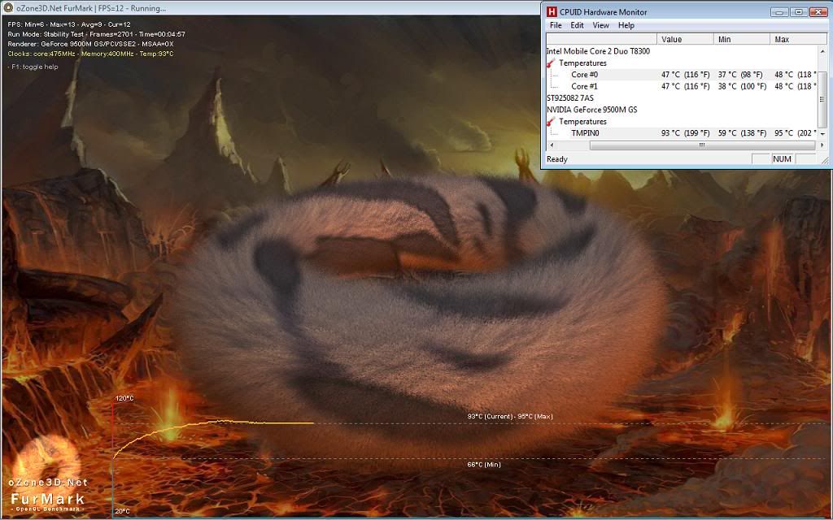
Task: Click TMPIN0 current value 93 °C (199 °F)
Action: 685,132
